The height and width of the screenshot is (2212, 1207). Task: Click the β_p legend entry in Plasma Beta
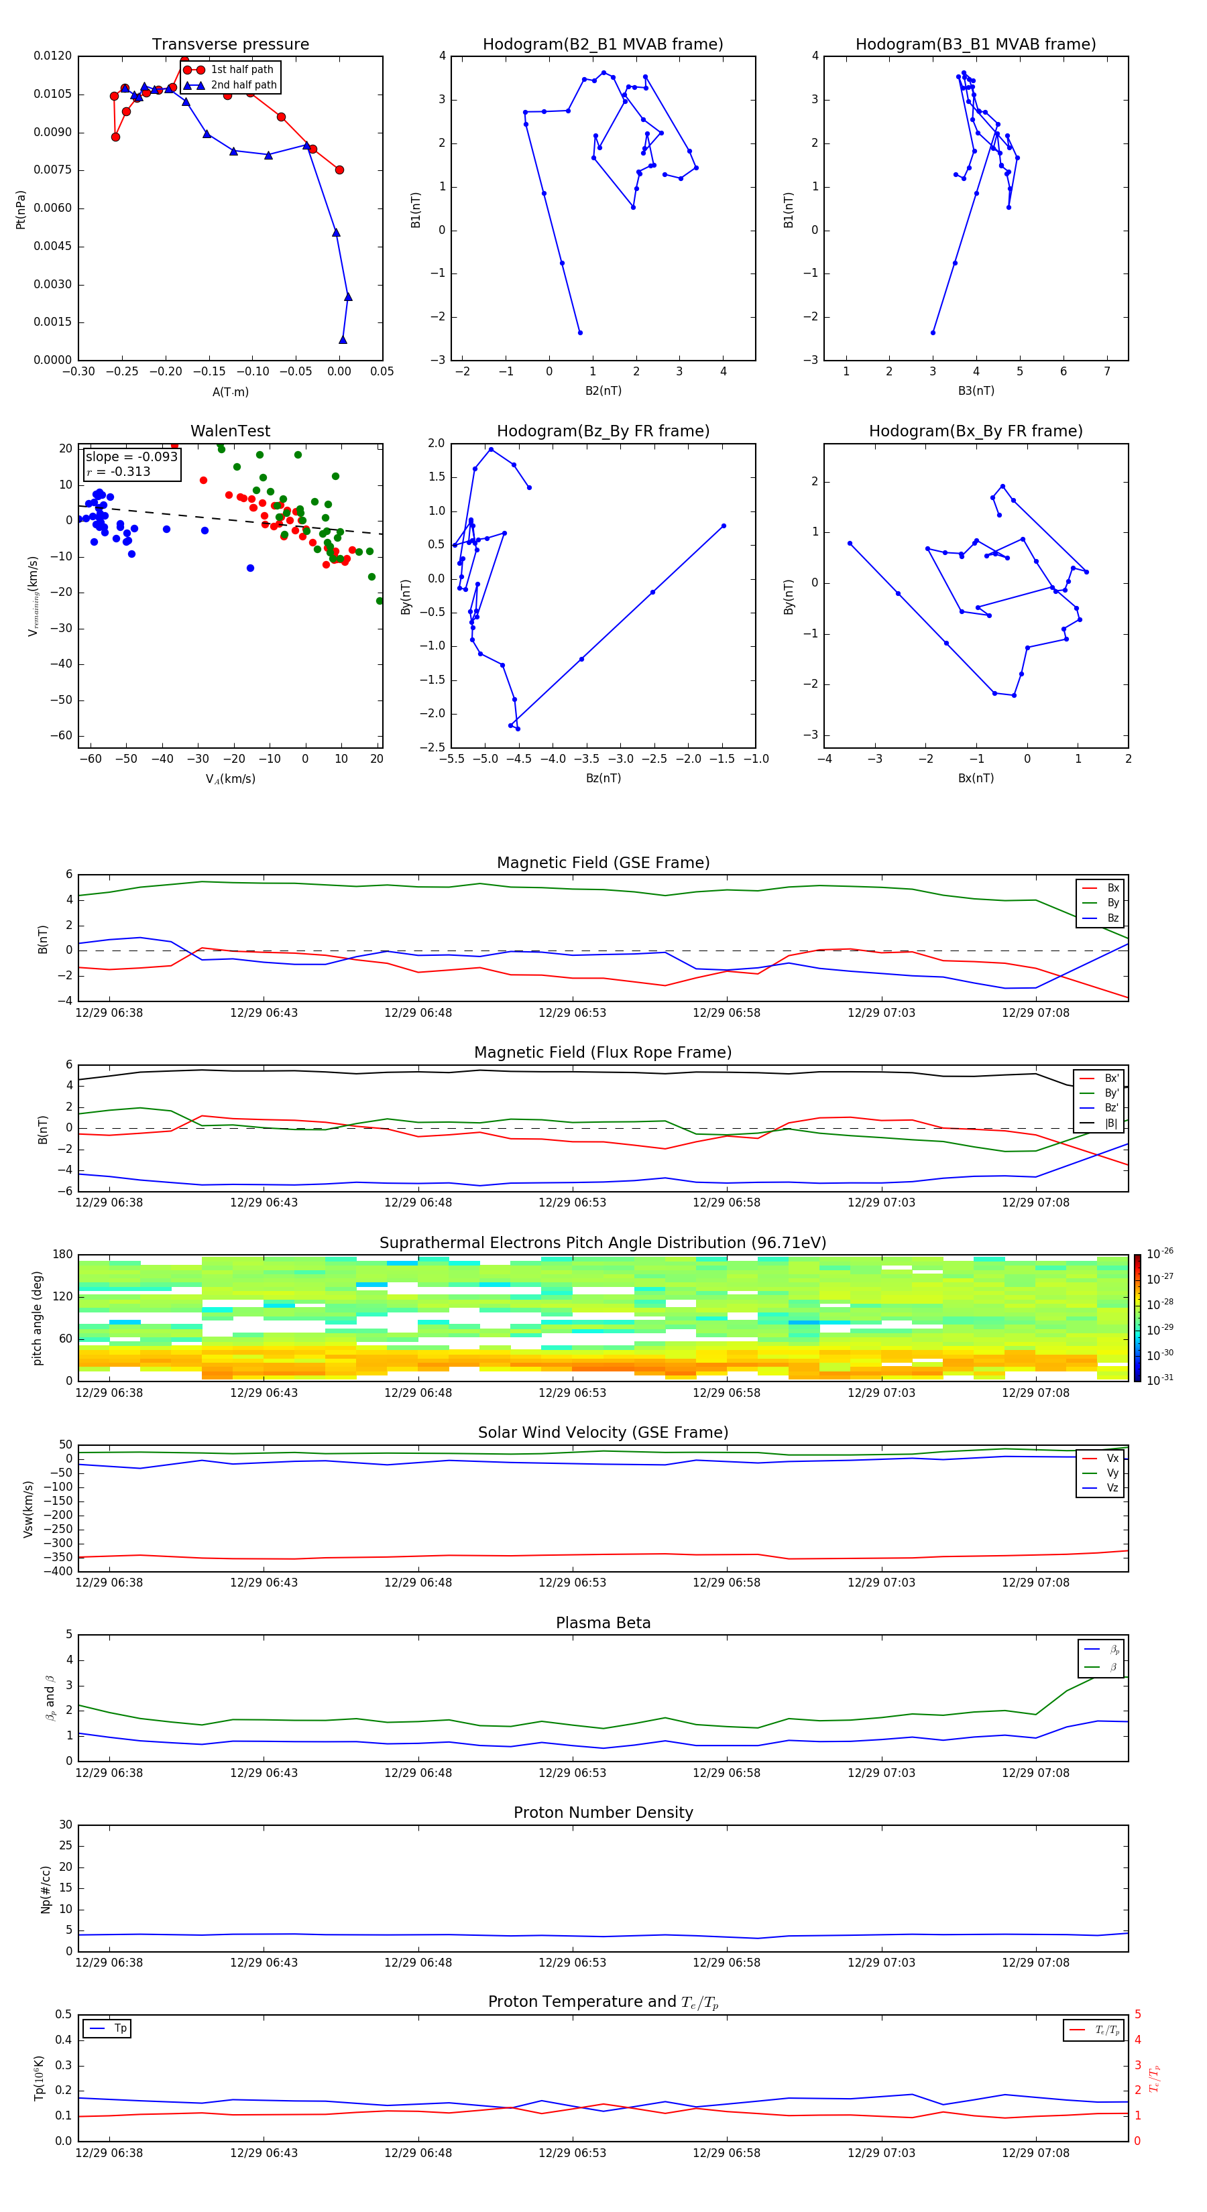[x=1101, y=1650]
